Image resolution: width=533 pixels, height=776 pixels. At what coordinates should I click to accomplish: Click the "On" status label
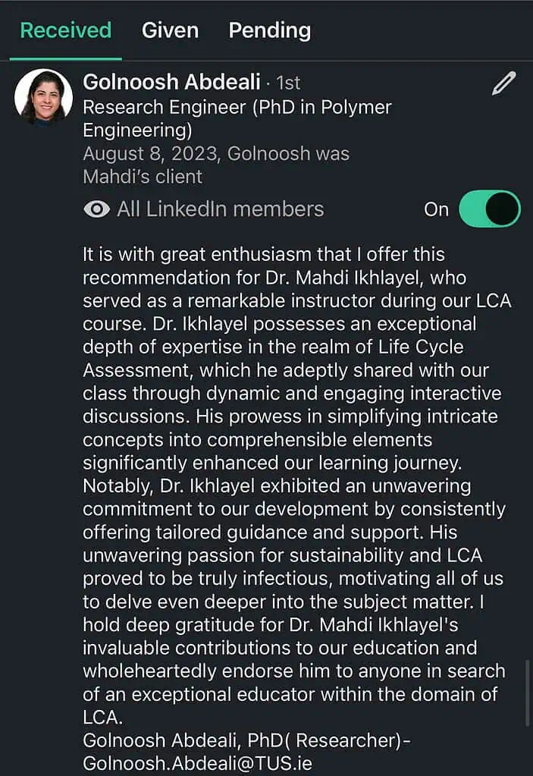436,209
